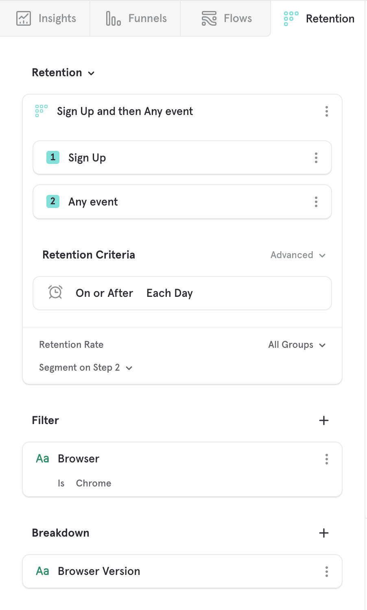Switch to the Funnels tab
Image resolution: width=367 pixels, height=610 pixels.
[x=136, y=18]
